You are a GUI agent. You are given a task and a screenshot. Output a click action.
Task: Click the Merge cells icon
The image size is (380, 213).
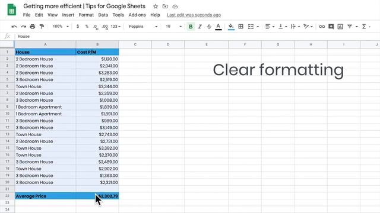251,27
